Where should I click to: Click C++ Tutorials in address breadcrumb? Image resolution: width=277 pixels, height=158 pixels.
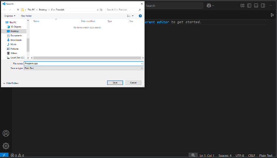click(58, 10)
